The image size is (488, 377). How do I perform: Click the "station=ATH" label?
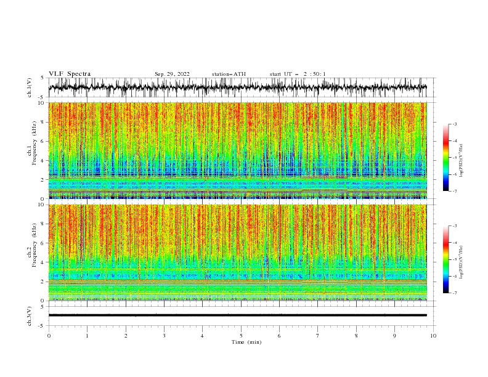coord(229,74)
